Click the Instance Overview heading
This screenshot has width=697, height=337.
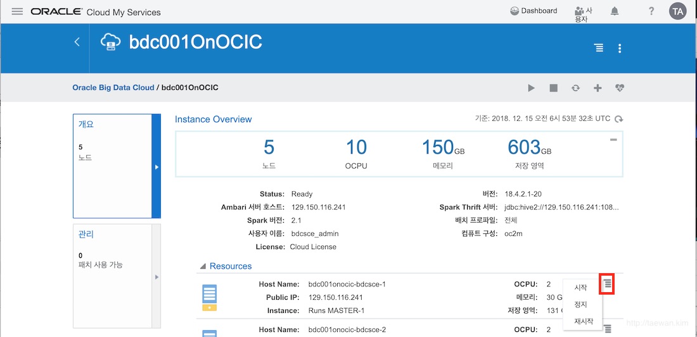(214, 119)
